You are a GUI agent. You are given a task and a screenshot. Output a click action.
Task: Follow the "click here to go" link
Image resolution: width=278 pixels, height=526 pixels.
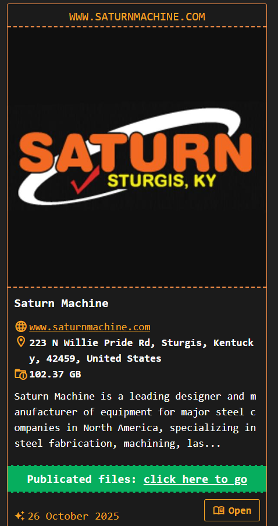tap(195, 479)
